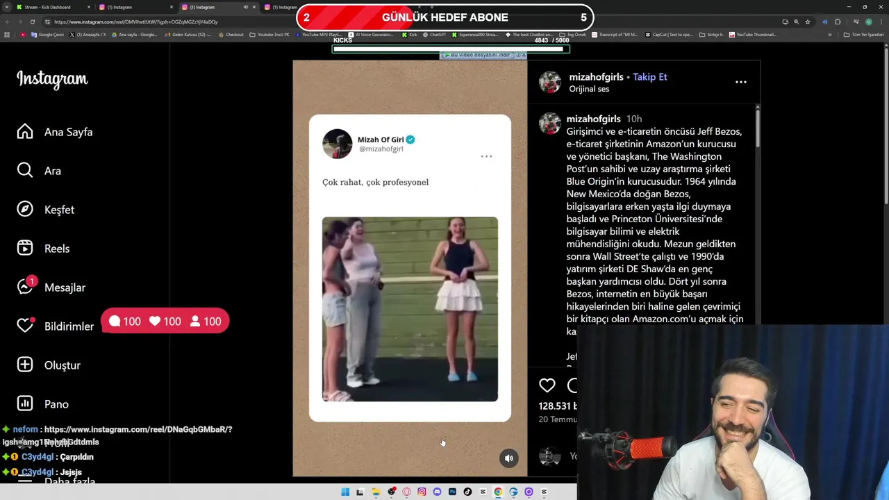The width and height of the screenshot is (889, 500).
Task: Open Reels from the sidebar
Action: click(x=43, y=249)
